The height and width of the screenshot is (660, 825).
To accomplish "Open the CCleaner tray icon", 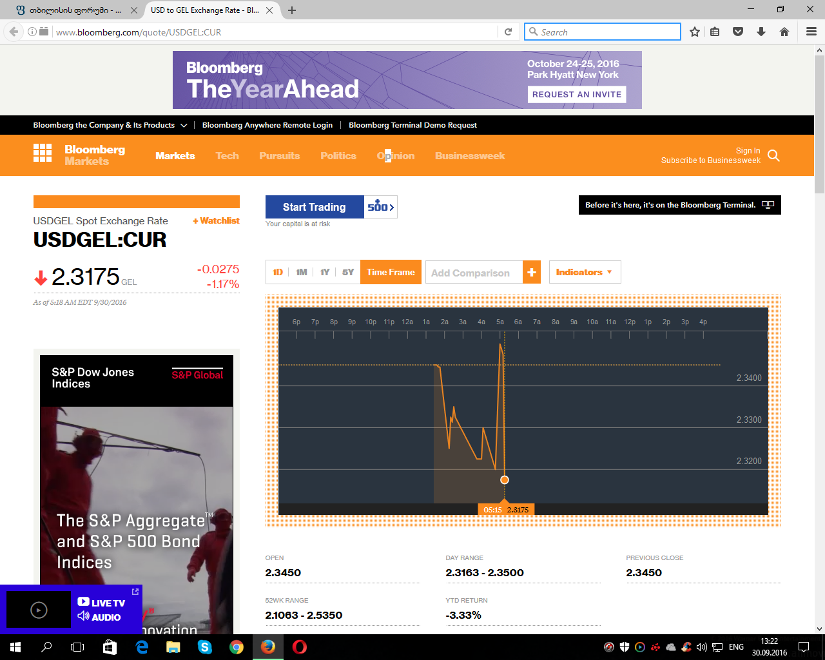I will (x=686, y=647).
